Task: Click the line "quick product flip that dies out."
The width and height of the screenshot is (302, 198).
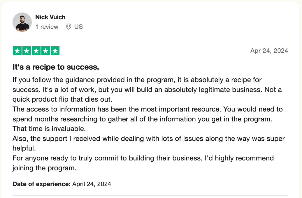Action: (62, 99)
